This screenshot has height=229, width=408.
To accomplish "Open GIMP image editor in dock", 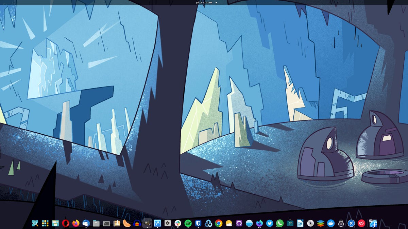I will [147, 223].
